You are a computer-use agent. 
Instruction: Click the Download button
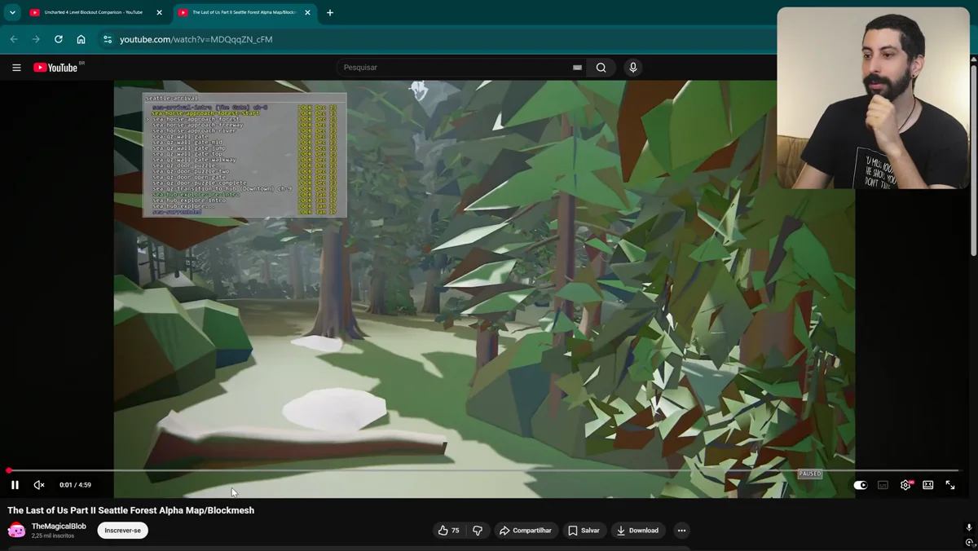637,531
